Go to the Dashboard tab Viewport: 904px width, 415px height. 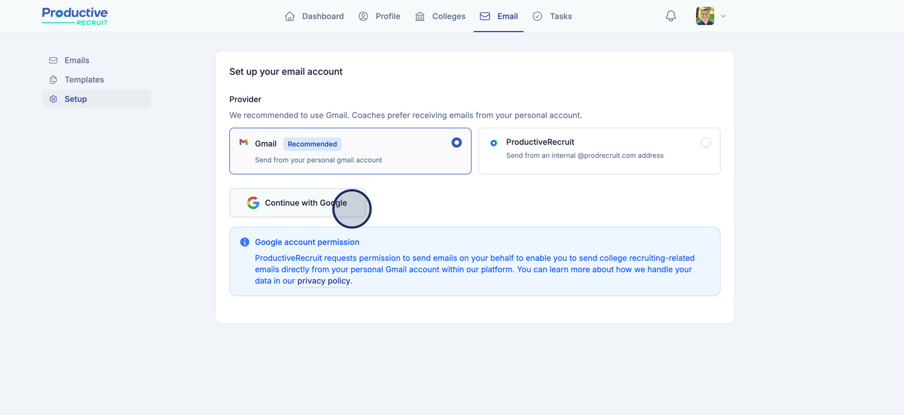pos(314,16)
